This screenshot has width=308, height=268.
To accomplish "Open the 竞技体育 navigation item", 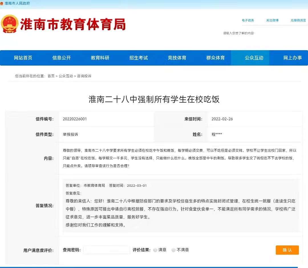I will click(177, 58).
